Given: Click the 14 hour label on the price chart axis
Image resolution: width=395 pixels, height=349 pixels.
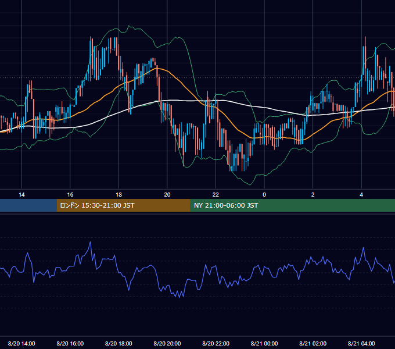Looking at the screenshot, I should point(21,195).
